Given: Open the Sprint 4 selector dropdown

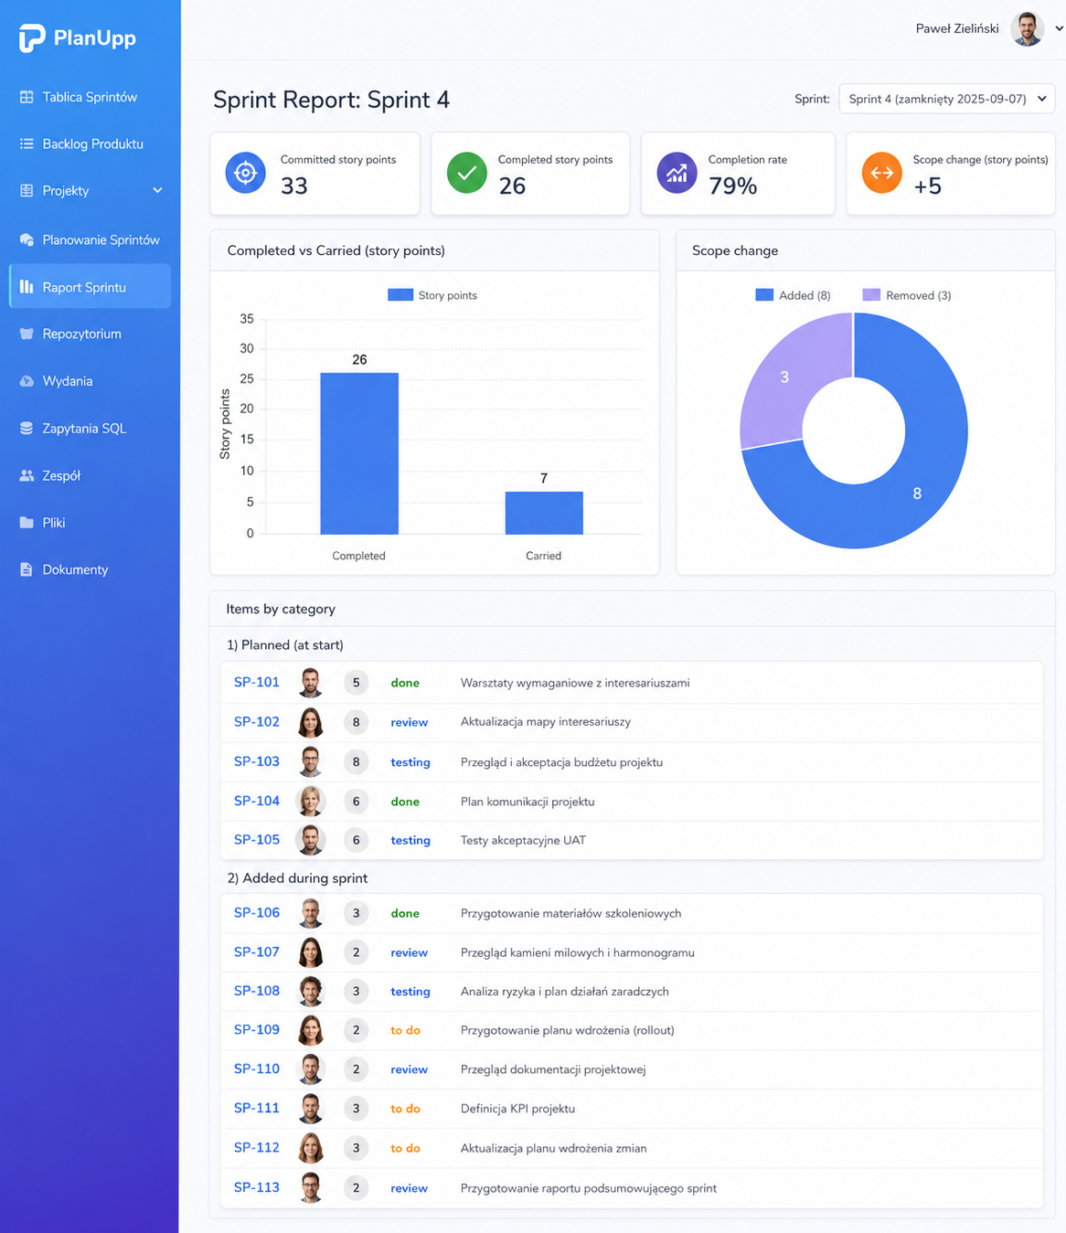Looking at the screenshot, I should 947,99.
